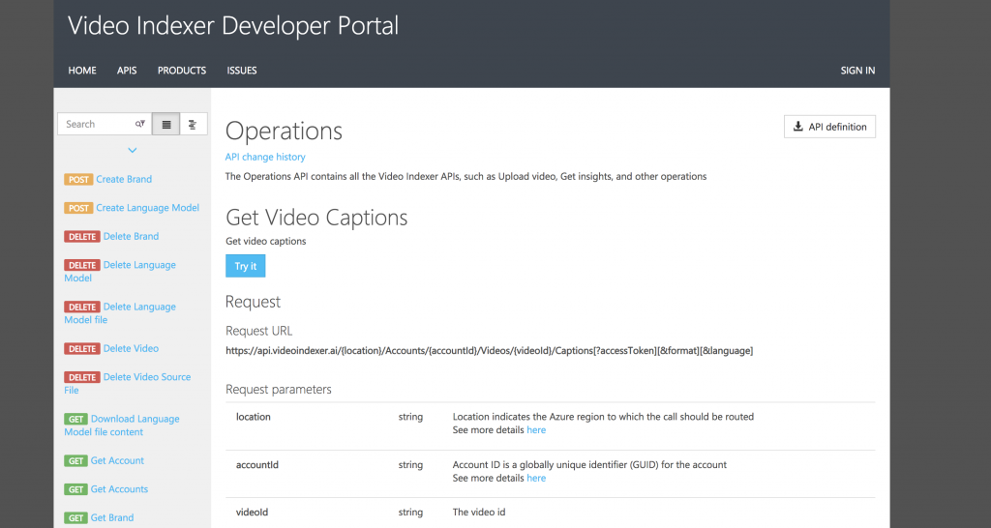The height and width of the screenshot is (528, 991).
Task: Click the 'location' parameter name
Action: pyautogui.click(x=253, y=417)
